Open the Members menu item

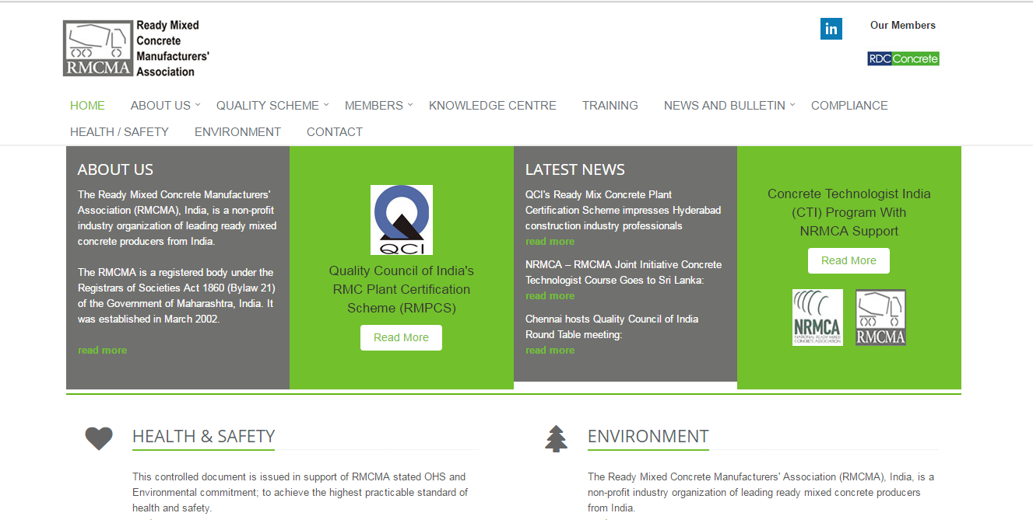click(x=374, y=106)
